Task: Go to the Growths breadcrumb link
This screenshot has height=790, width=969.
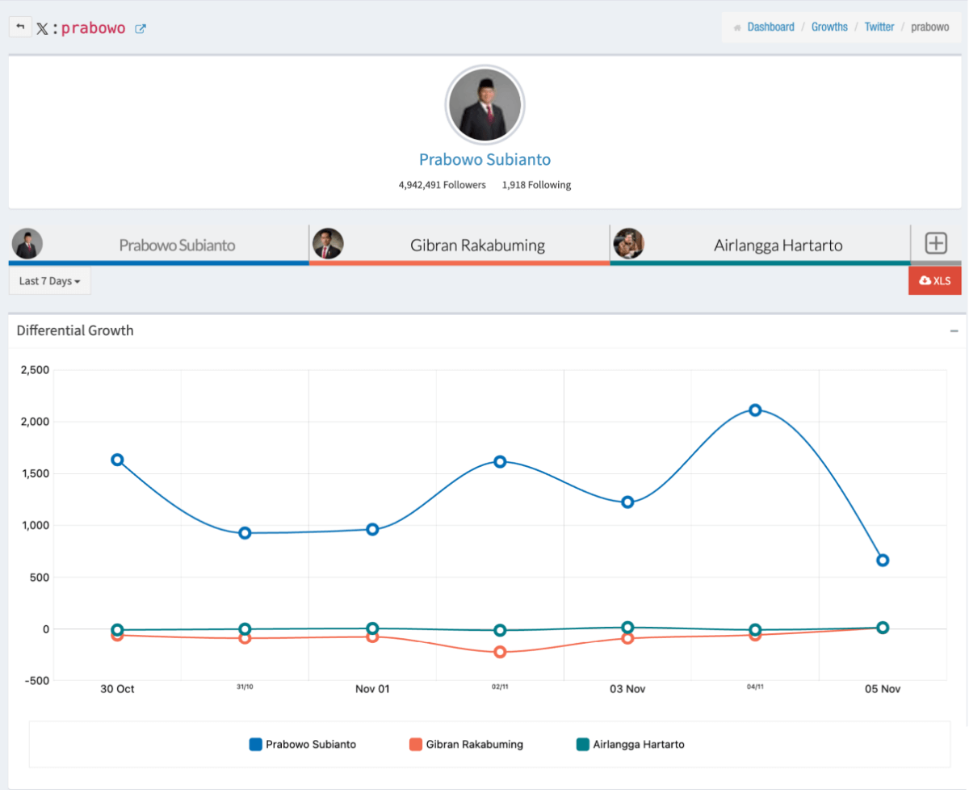Action: click(829, 27)
